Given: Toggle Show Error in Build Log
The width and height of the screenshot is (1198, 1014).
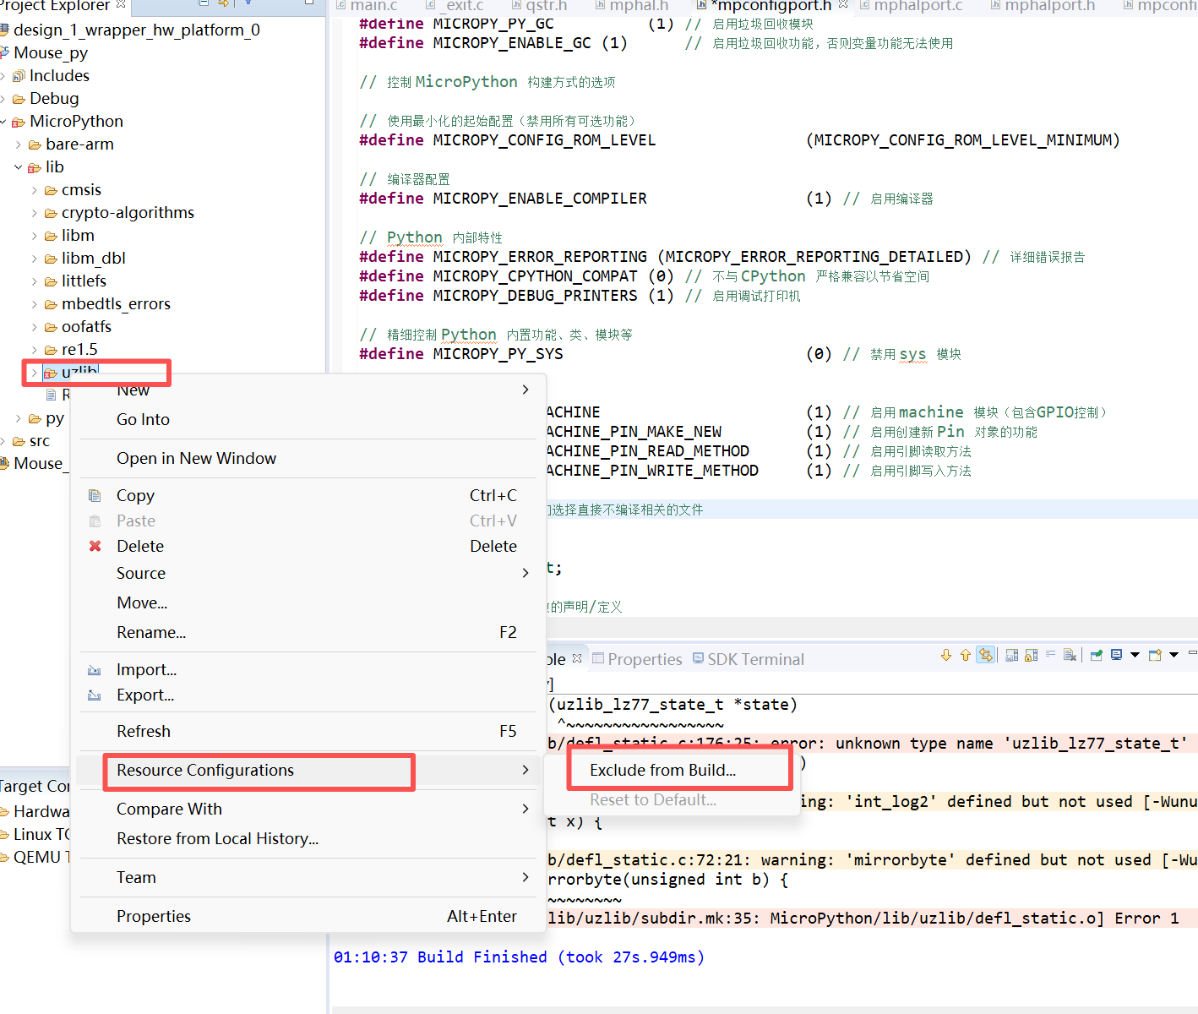Looking at the screenshot, I should pyautogui.click(x=985, y=656).
